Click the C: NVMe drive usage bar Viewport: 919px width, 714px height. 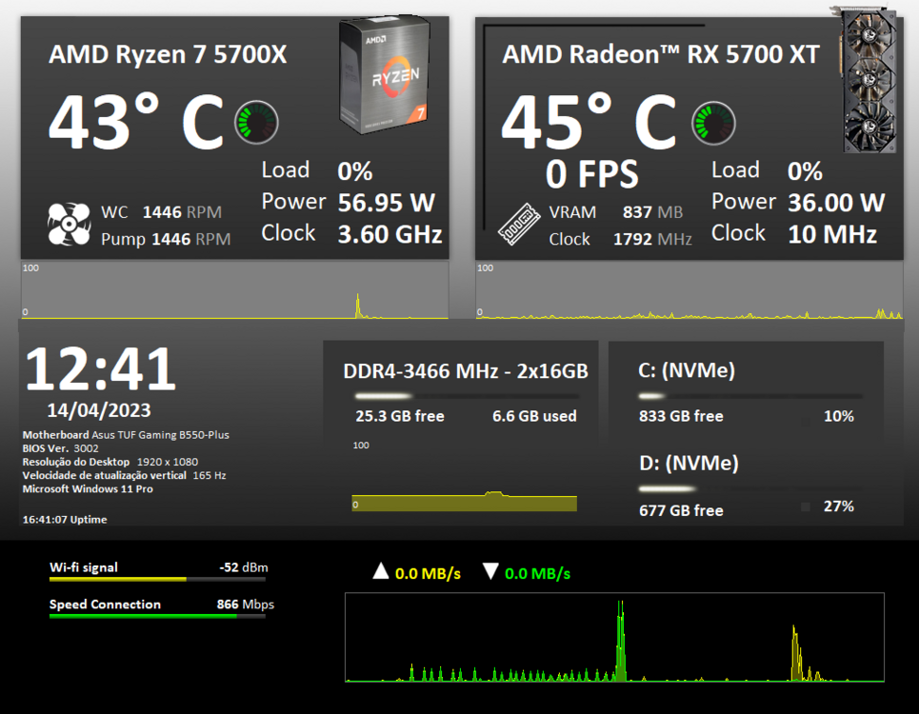(x=750, y=396)
